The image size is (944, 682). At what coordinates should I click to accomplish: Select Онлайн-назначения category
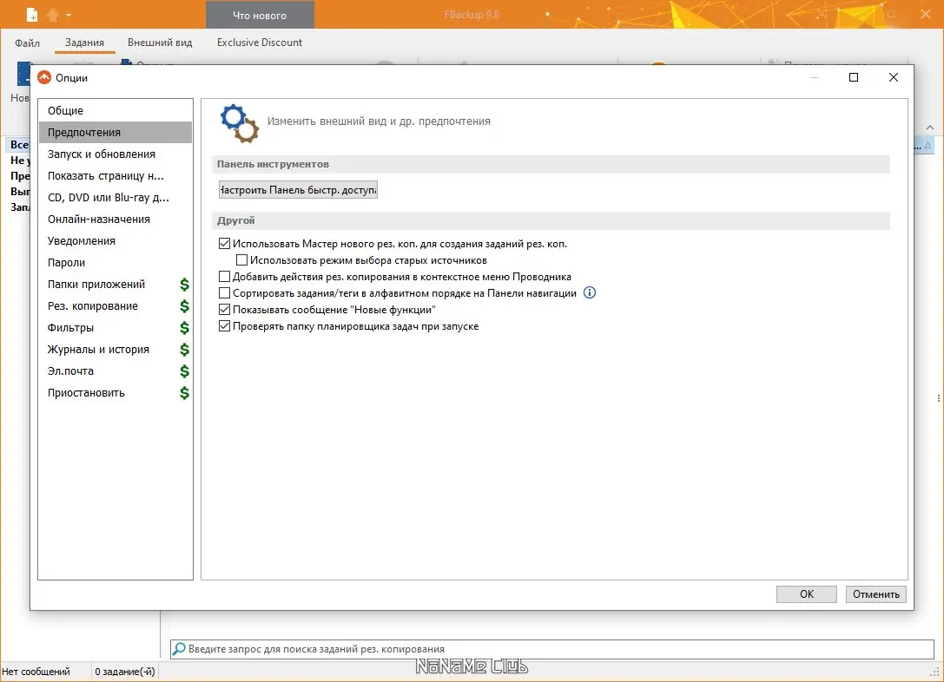115,219
